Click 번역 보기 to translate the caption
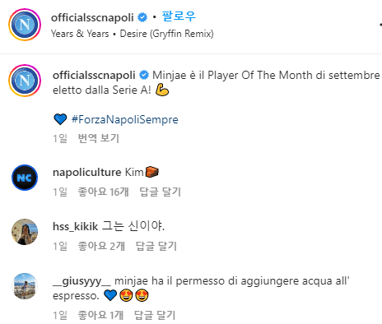Image resolution: width=382 pixels, height=324 pixels. click(99, 138)
